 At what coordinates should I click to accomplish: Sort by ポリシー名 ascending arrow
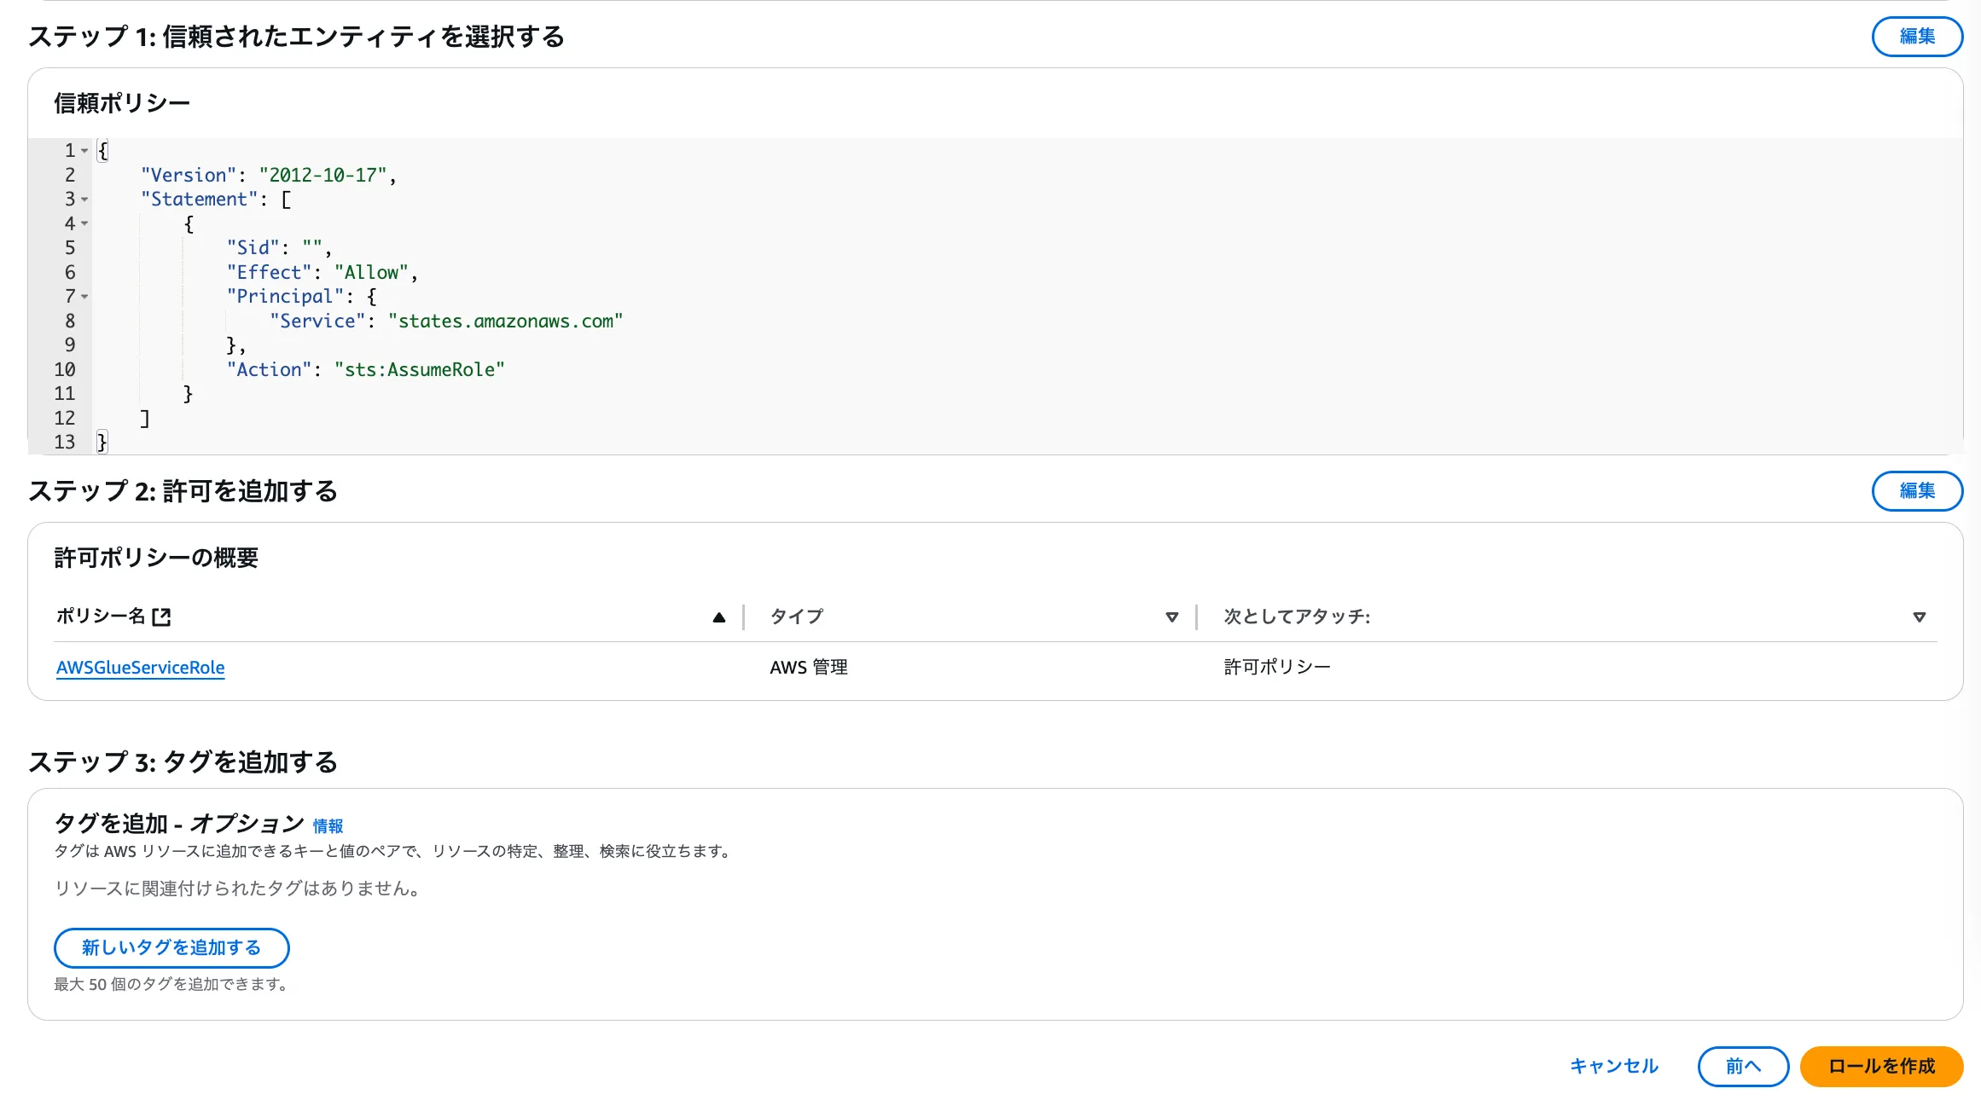(x=718, y=617)
